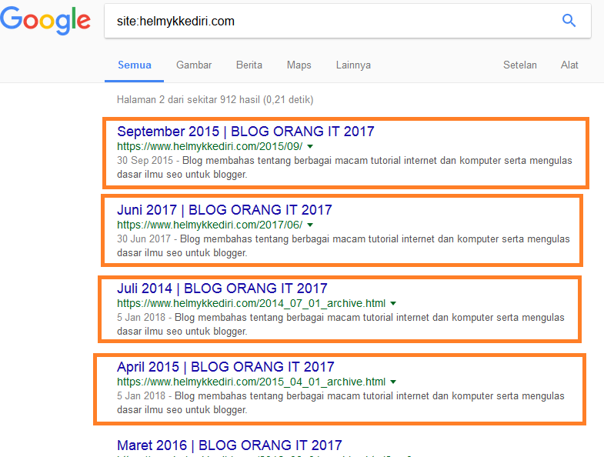Expand dropdown arrow next to 2015/09/ URL
Screen dimensions: 604x457
click(x=310, y=146)
